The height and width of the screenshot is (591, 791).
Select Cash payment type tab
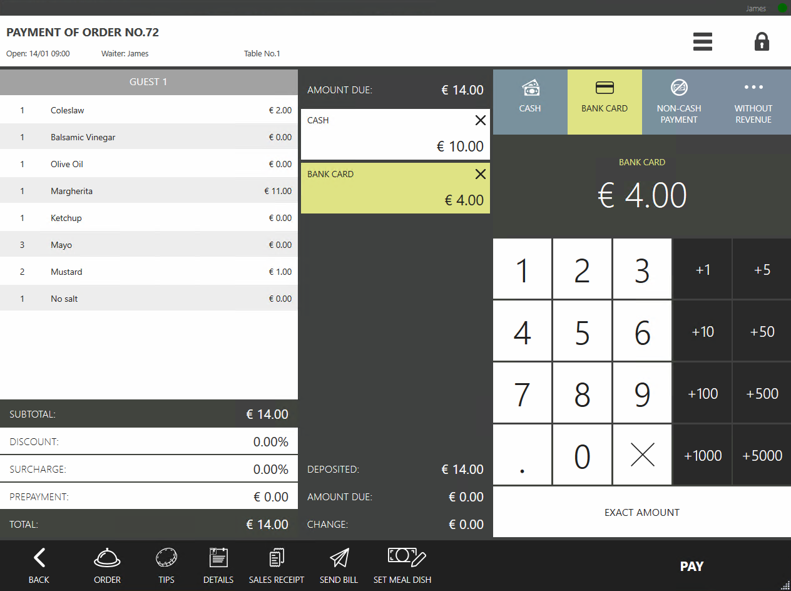point(530,101)
